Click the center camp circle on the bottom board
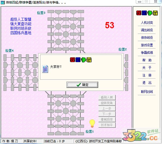This screenshot has width=162, height=144. 66,111
